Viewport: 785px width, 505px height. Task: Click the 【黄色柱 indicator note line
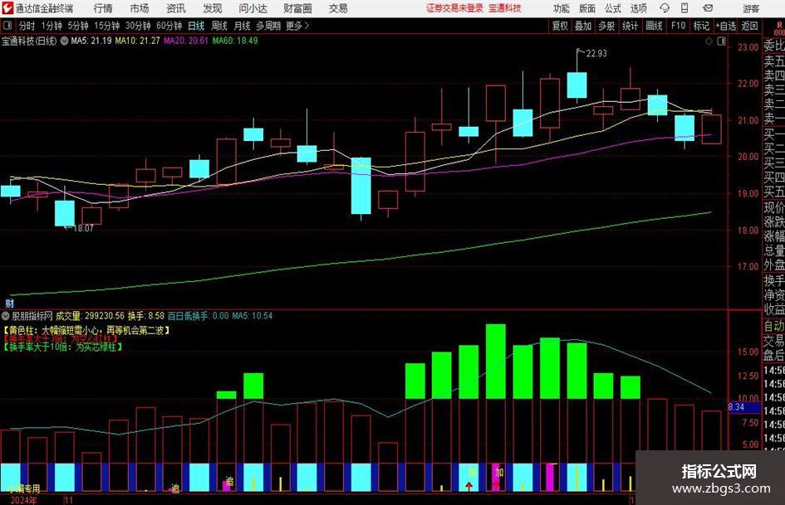86,331
